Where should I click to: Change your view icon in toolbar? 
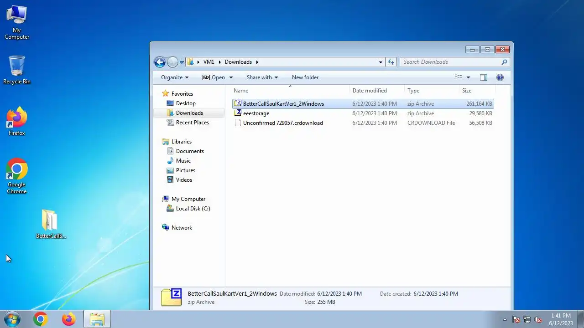tap(459, 77)
